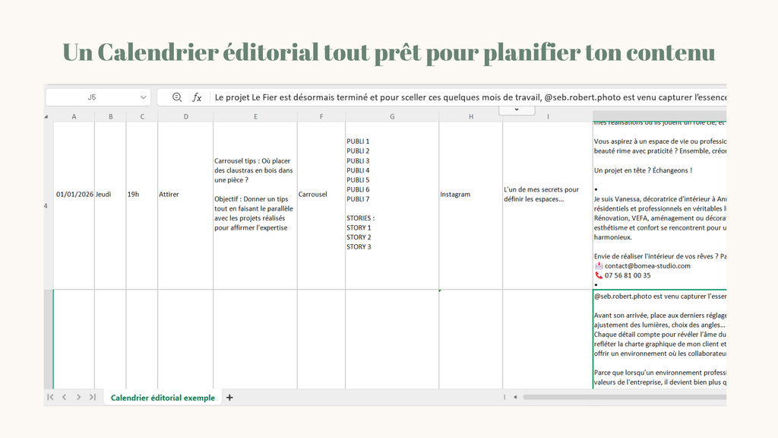This screenshot has width=778, height=438.
Task: Jump to last sheet with the >| icon
Action: pyautogui.click(x=93, y=397)
